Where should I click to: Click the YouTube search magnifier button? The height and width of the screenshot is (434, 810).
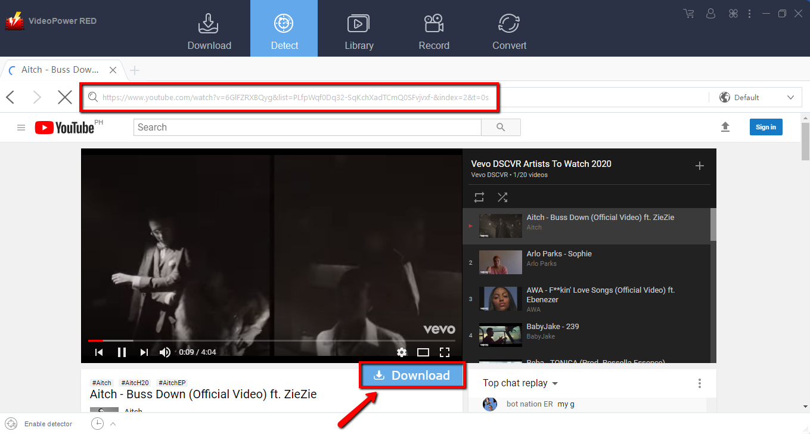pyautogui.click(x=501, y=127)
